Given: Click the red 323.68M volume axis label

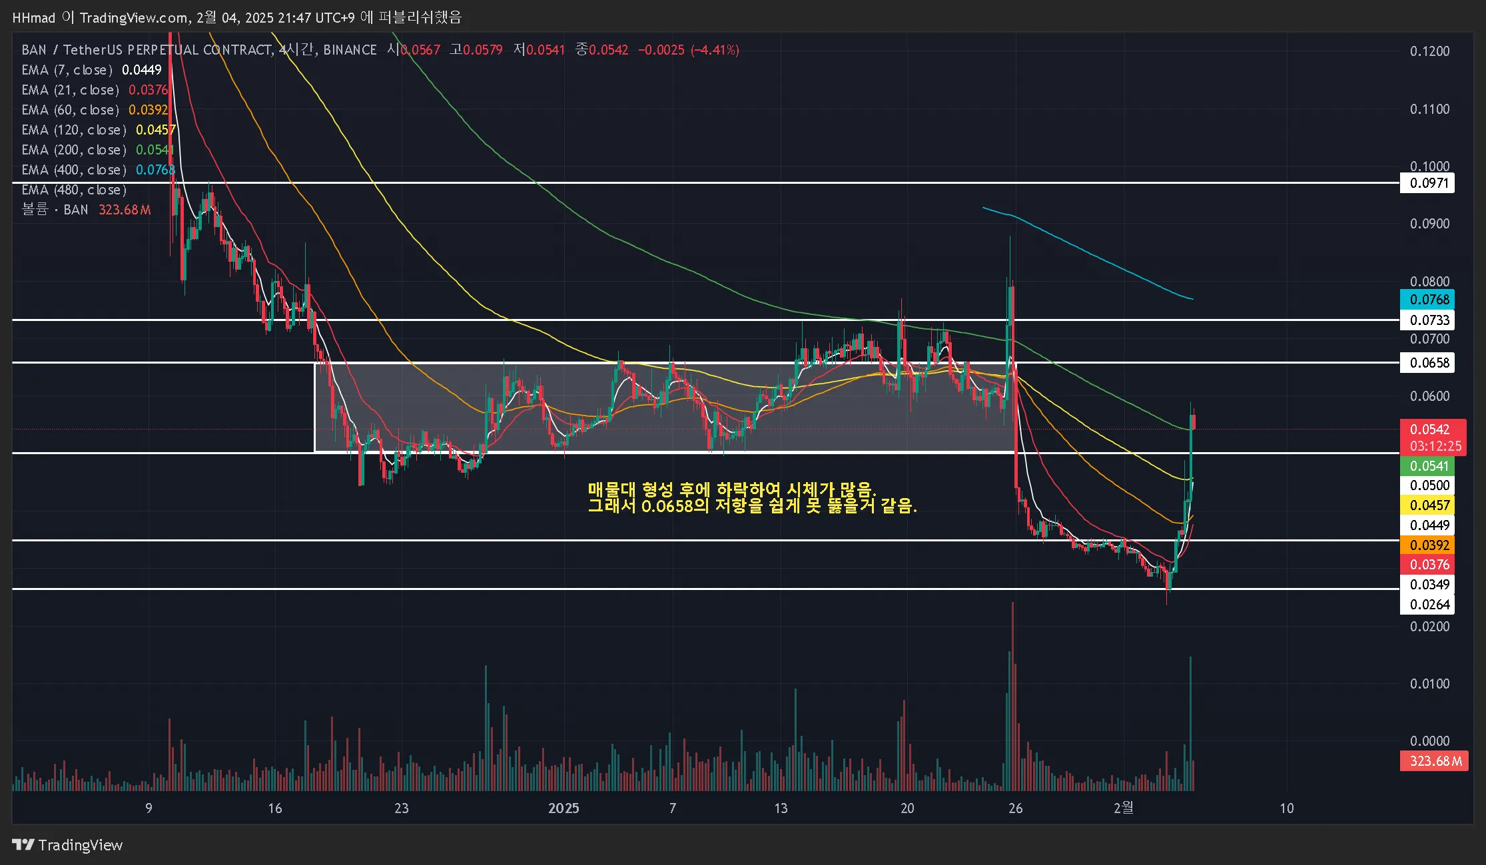Looking at the screenshot, I should coord(1434,761).
